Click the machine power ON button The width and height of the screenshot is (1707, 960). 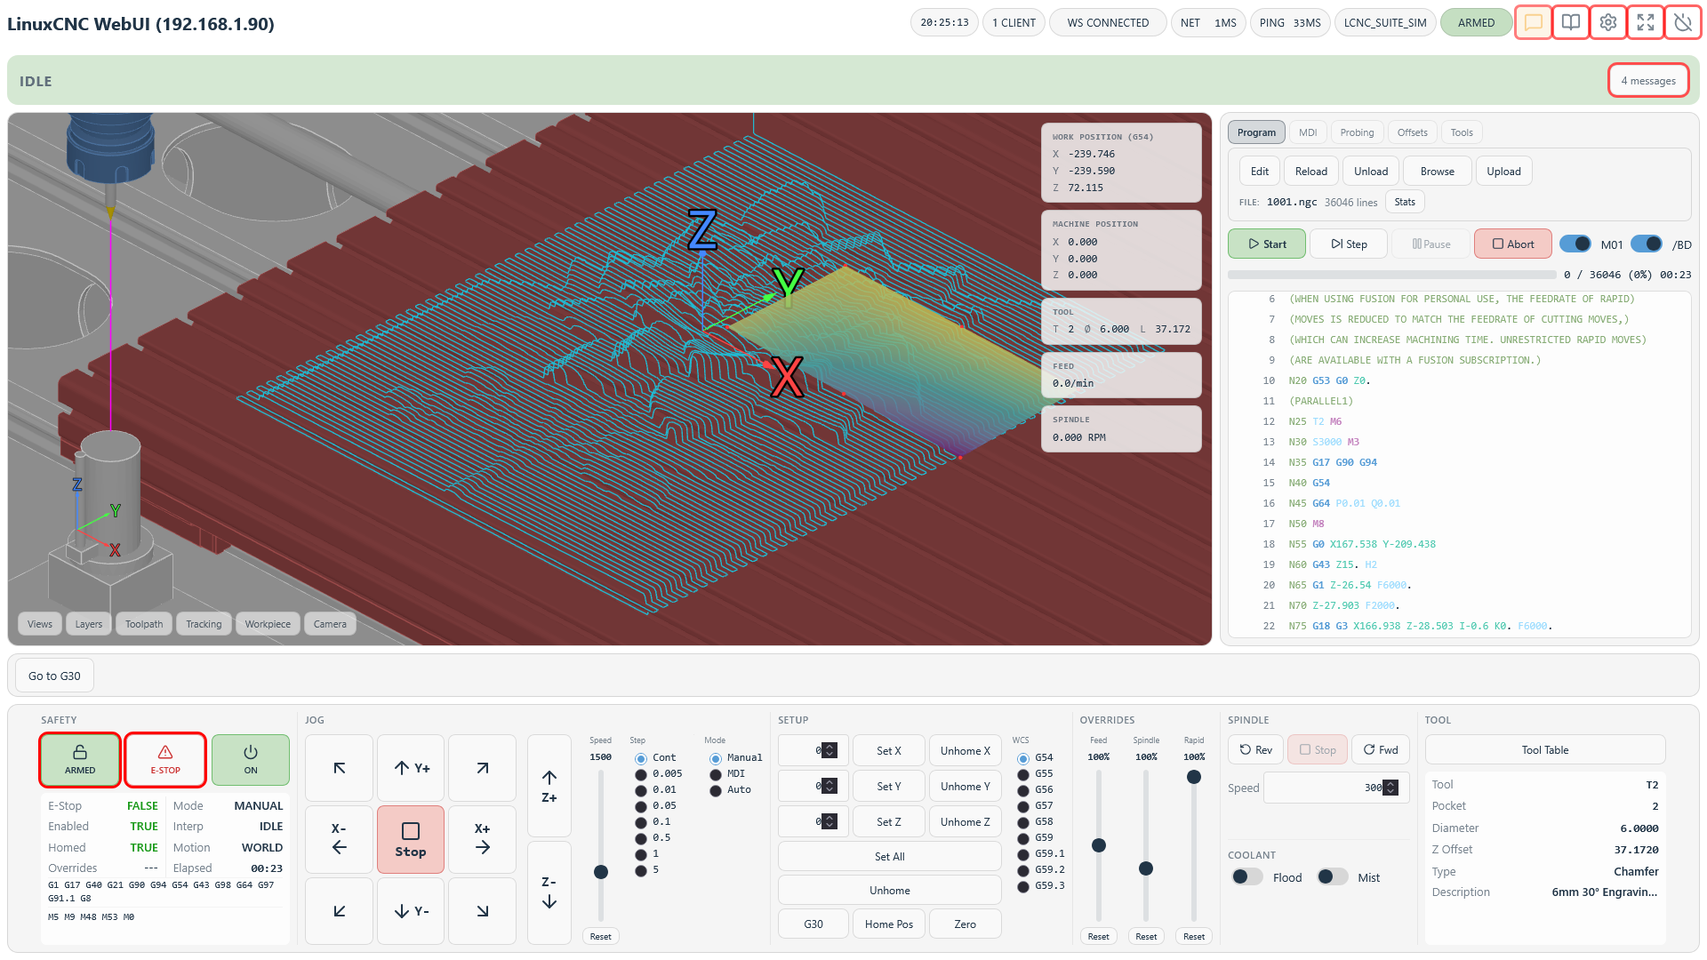tap(251, 760)
